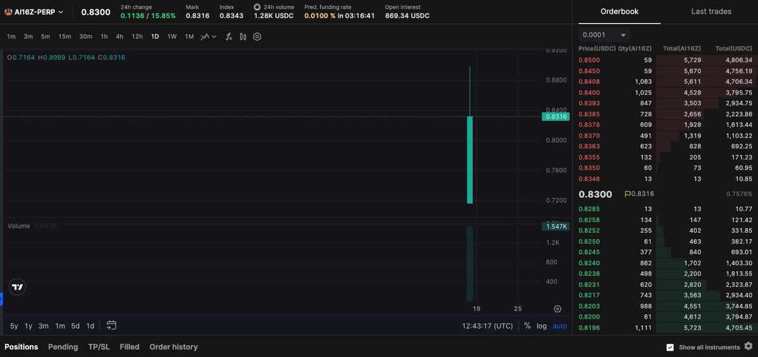Image resolution: width=758 pixels, height=357 pixels.
Task: Select the 0.8285 bid price row
Action: pos(665,209)
